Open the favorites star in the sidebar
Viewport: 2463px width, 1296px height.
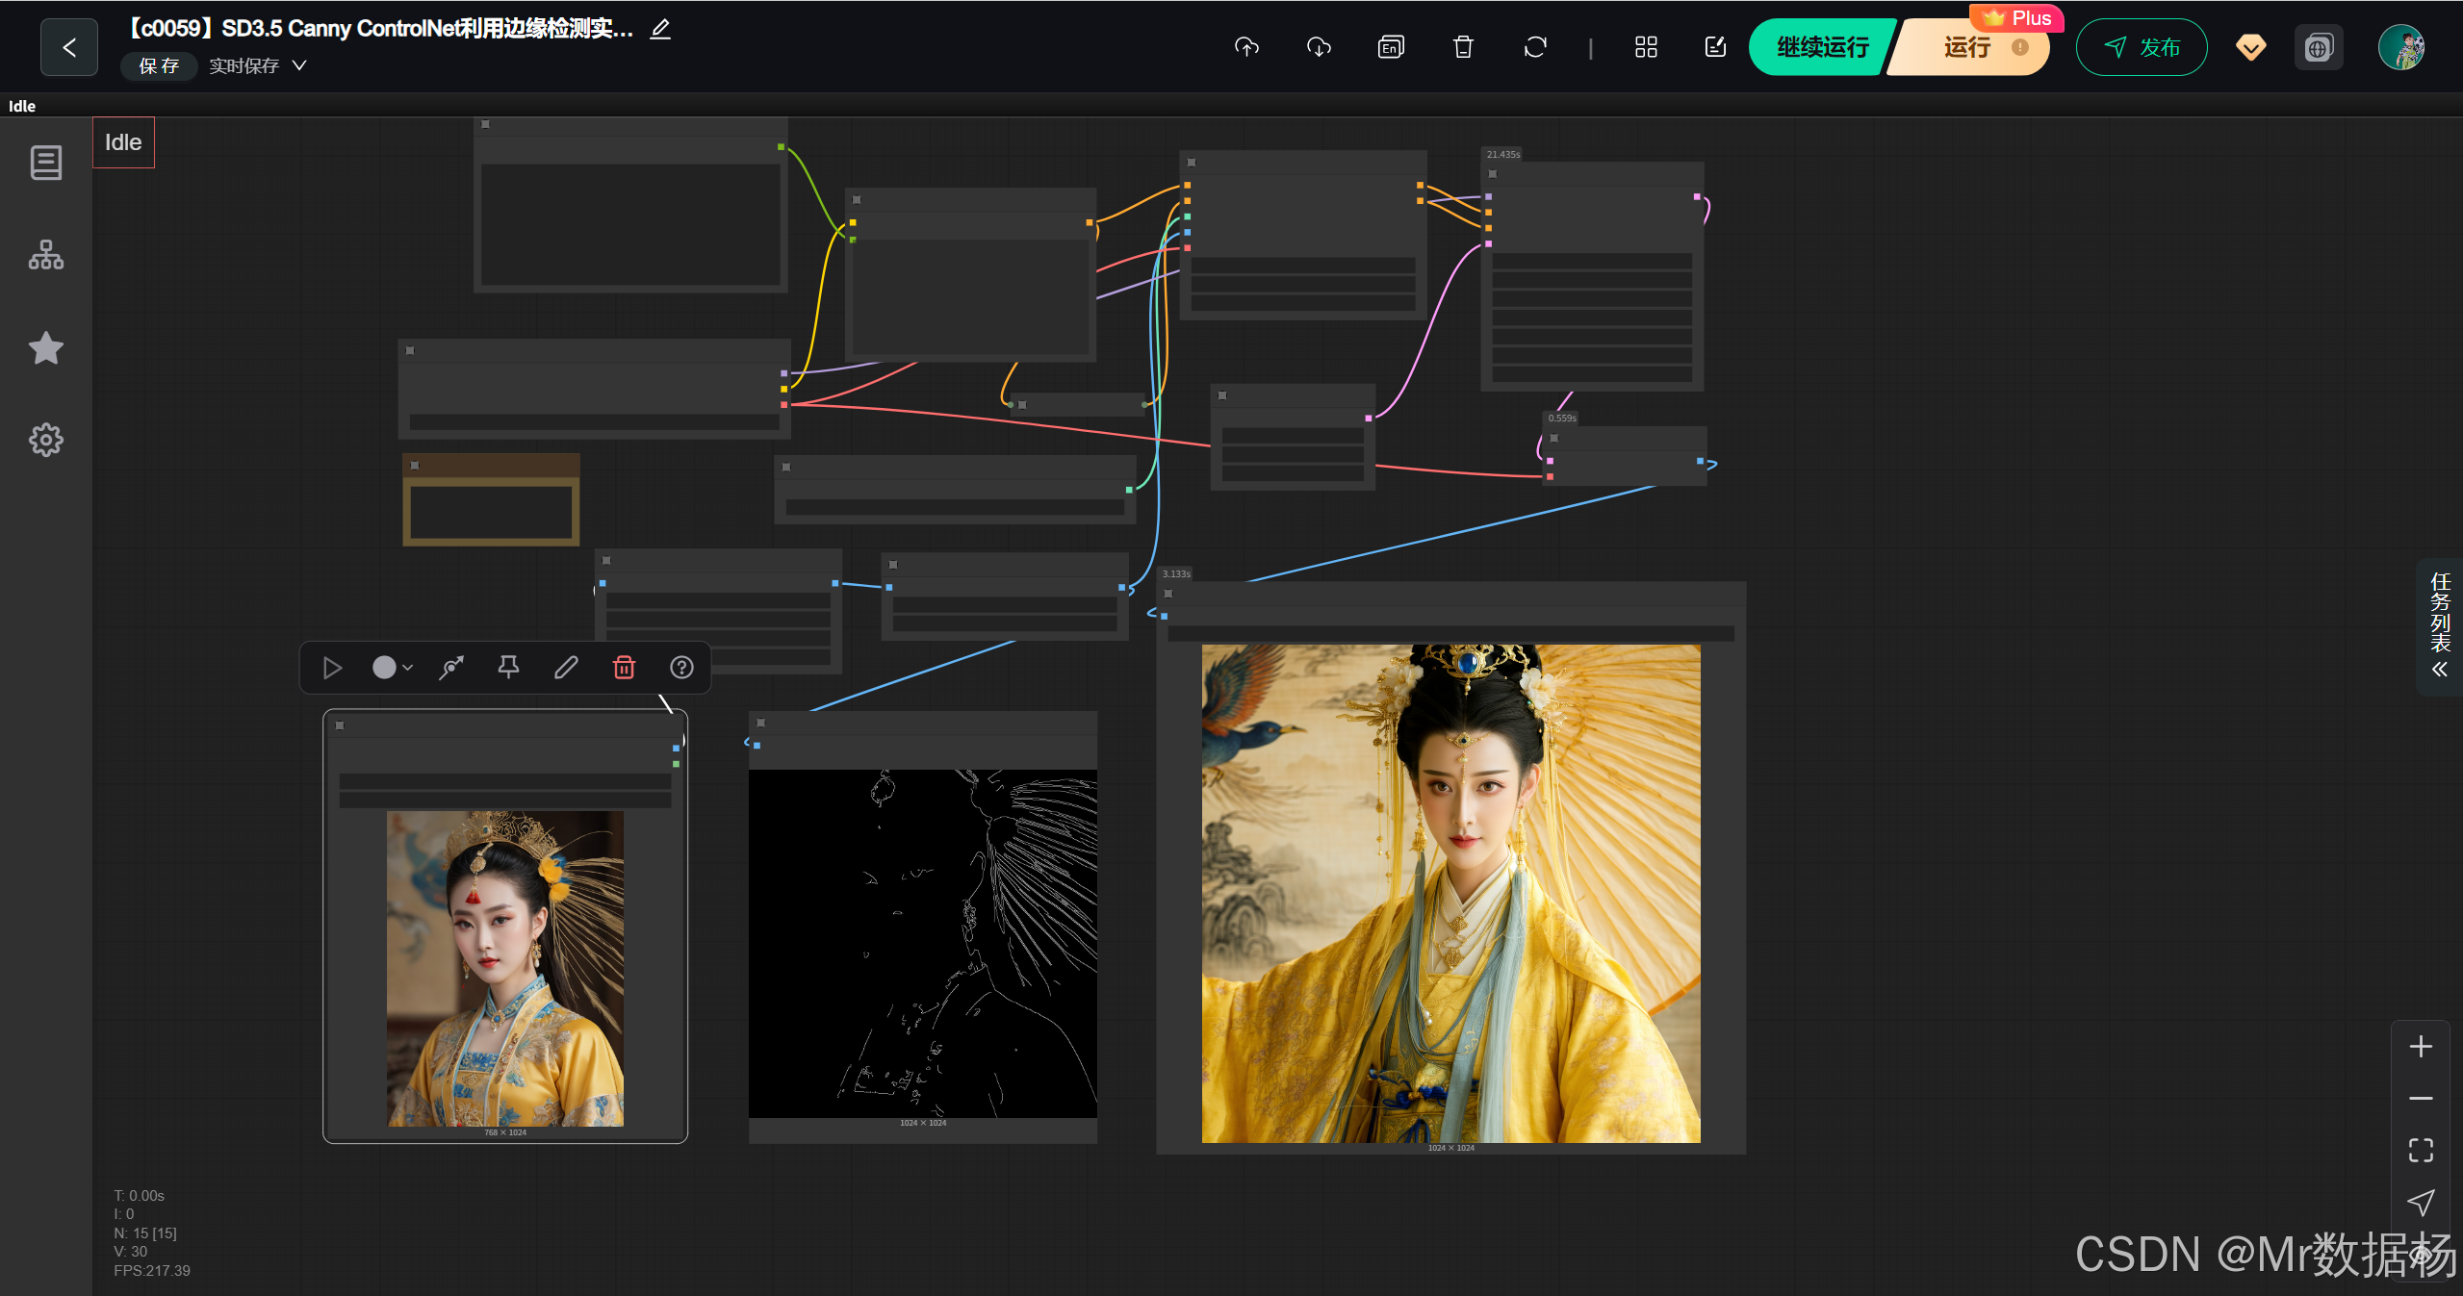coord(45,348)
